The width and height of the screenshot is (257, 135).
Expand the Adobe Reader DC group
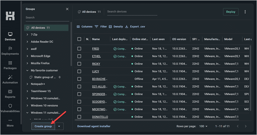click(28, 42)
